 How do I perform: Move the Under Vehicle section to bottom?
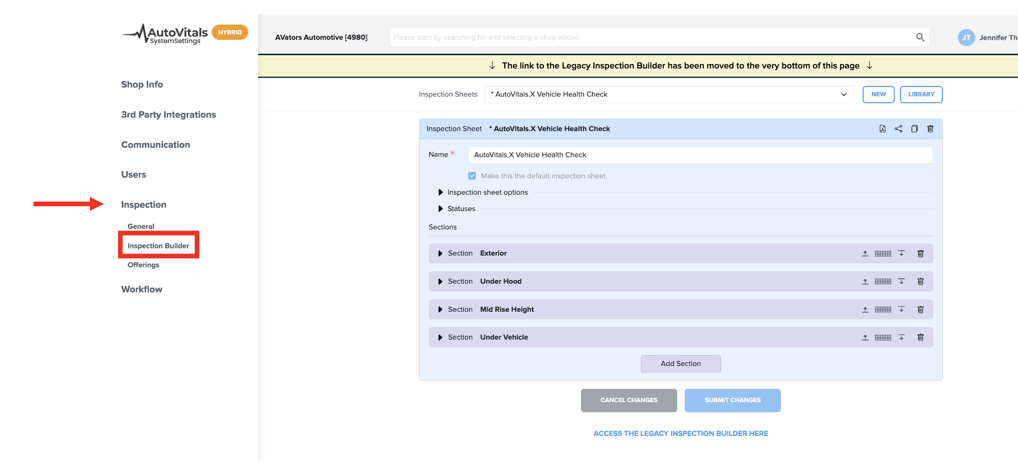[x=901, y=337]
